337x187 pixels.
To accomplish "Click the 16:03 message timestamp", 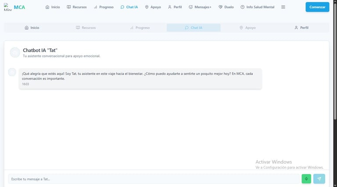I will [25, 84].
